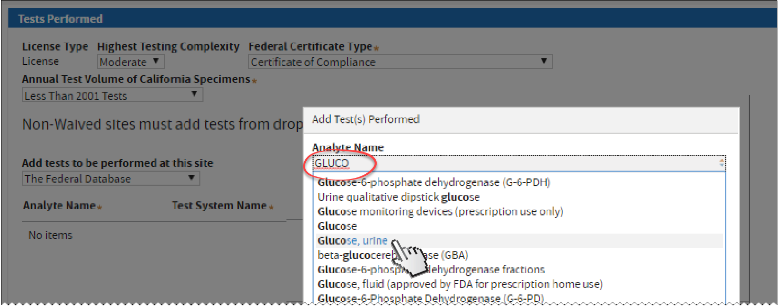Choose the Glucose, urine suggestion
The width and height of the screenshot is (779, 308).
(x=353, y=241)
